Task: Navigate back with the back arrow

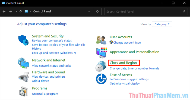Action: tap(4, 12)
